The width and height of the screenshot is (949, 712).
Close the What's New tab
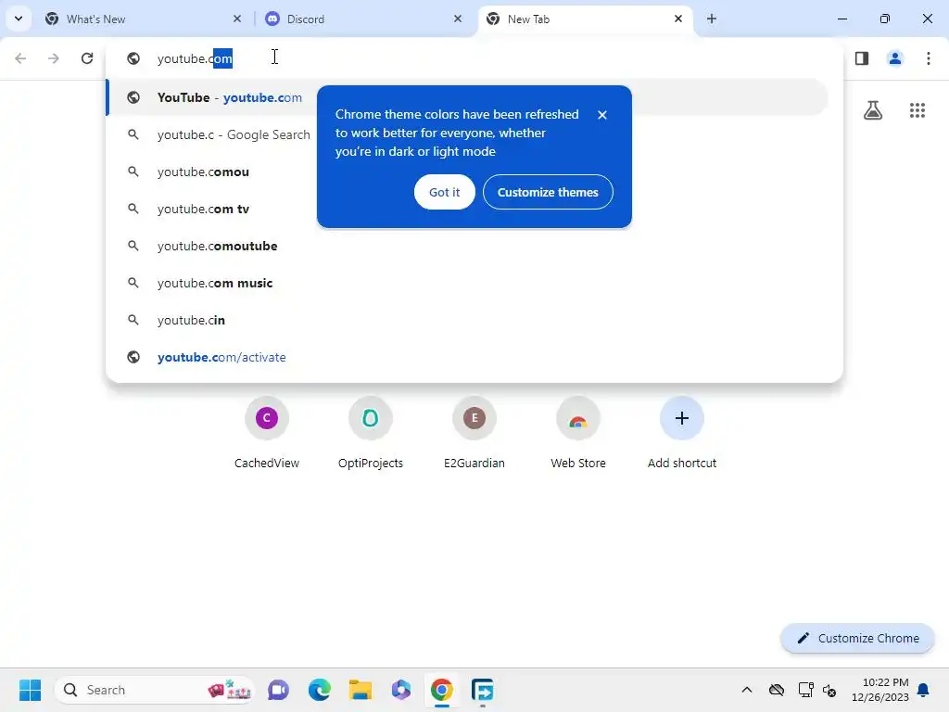pyautogui.click(x=237, y=19)
